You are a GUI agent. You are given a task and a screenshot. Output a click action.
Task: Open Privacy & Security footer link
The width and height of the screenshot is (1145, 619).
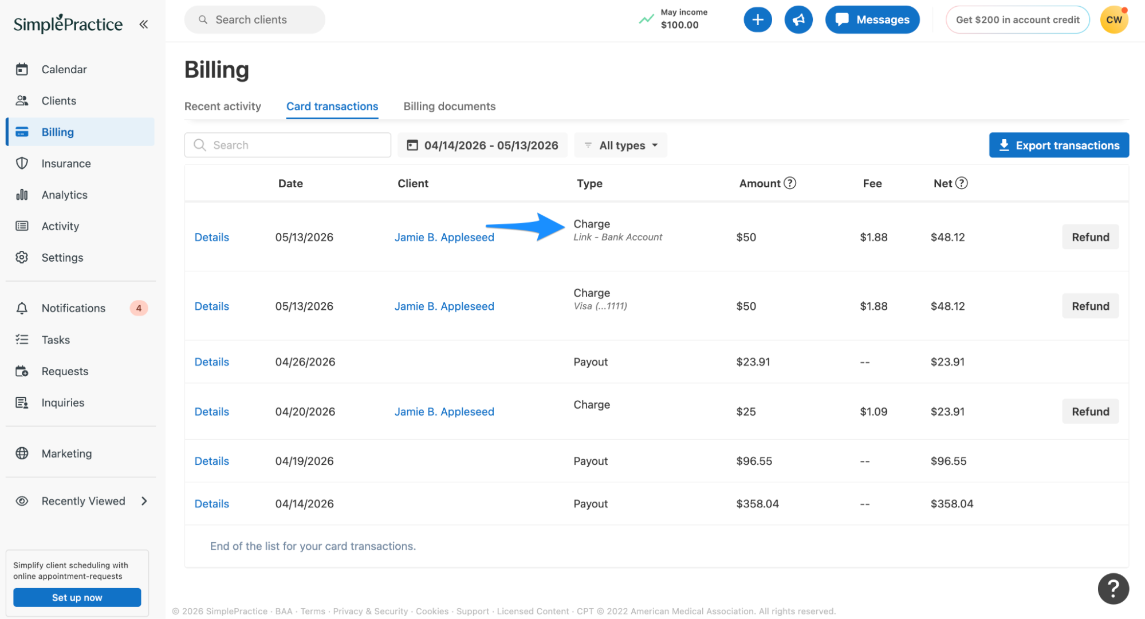pyautogui.click(x=371, y=611)
